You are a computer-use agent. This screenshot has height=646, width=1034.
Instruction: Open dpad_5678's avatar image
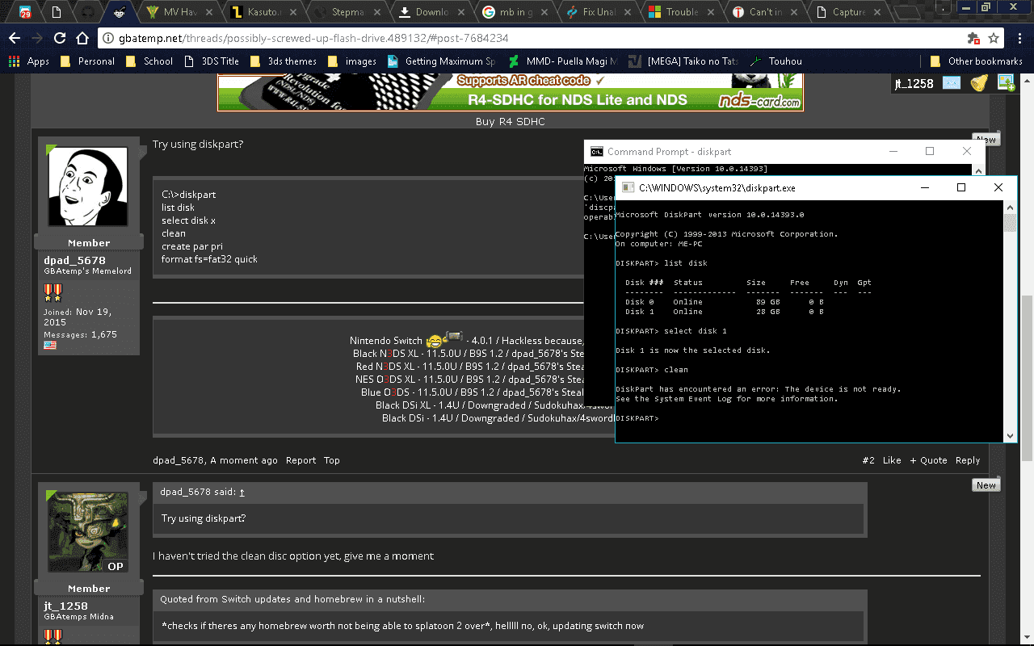[89, 187]
